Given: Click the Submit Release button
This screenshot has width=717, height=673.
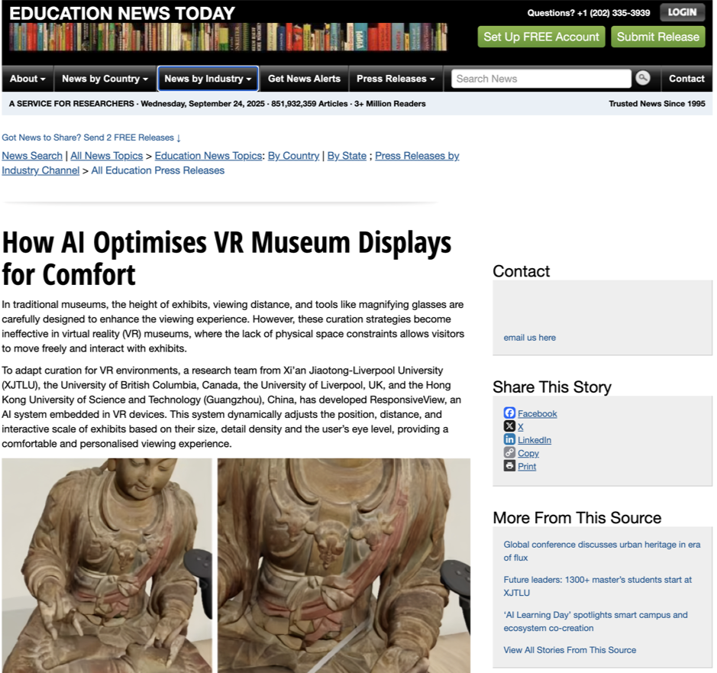Looking at the screenshot, I should 657,37.
